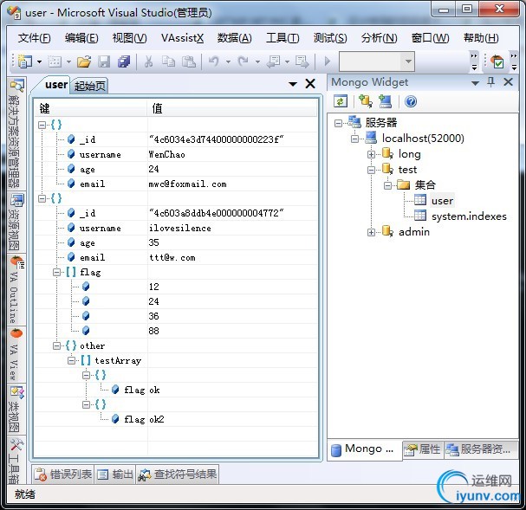
Task: Switch to the 属性 panel tab
Action: click(423, 449)
